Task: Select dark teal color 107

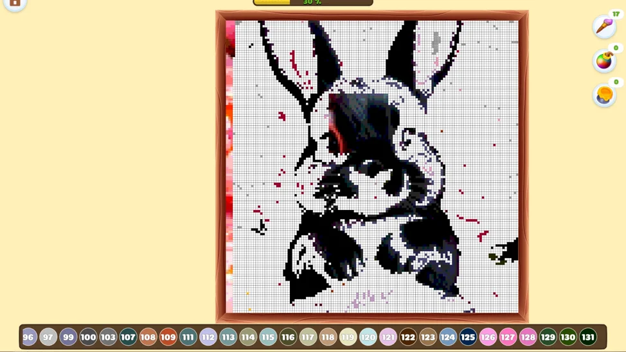Action: coord(128,337)
